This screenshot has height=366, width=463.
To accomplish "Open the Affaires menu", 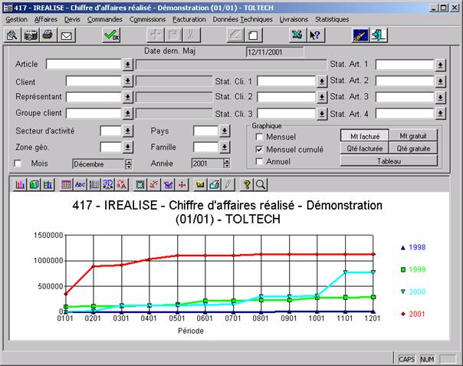I will [x=46, y=19].
